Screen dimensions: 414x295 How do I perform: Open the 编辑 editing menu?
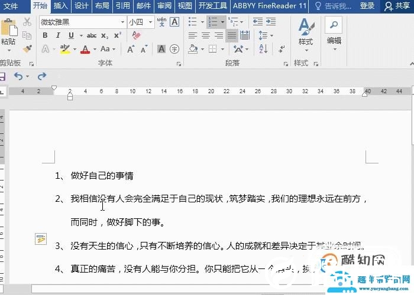click(x=334, y=34)
